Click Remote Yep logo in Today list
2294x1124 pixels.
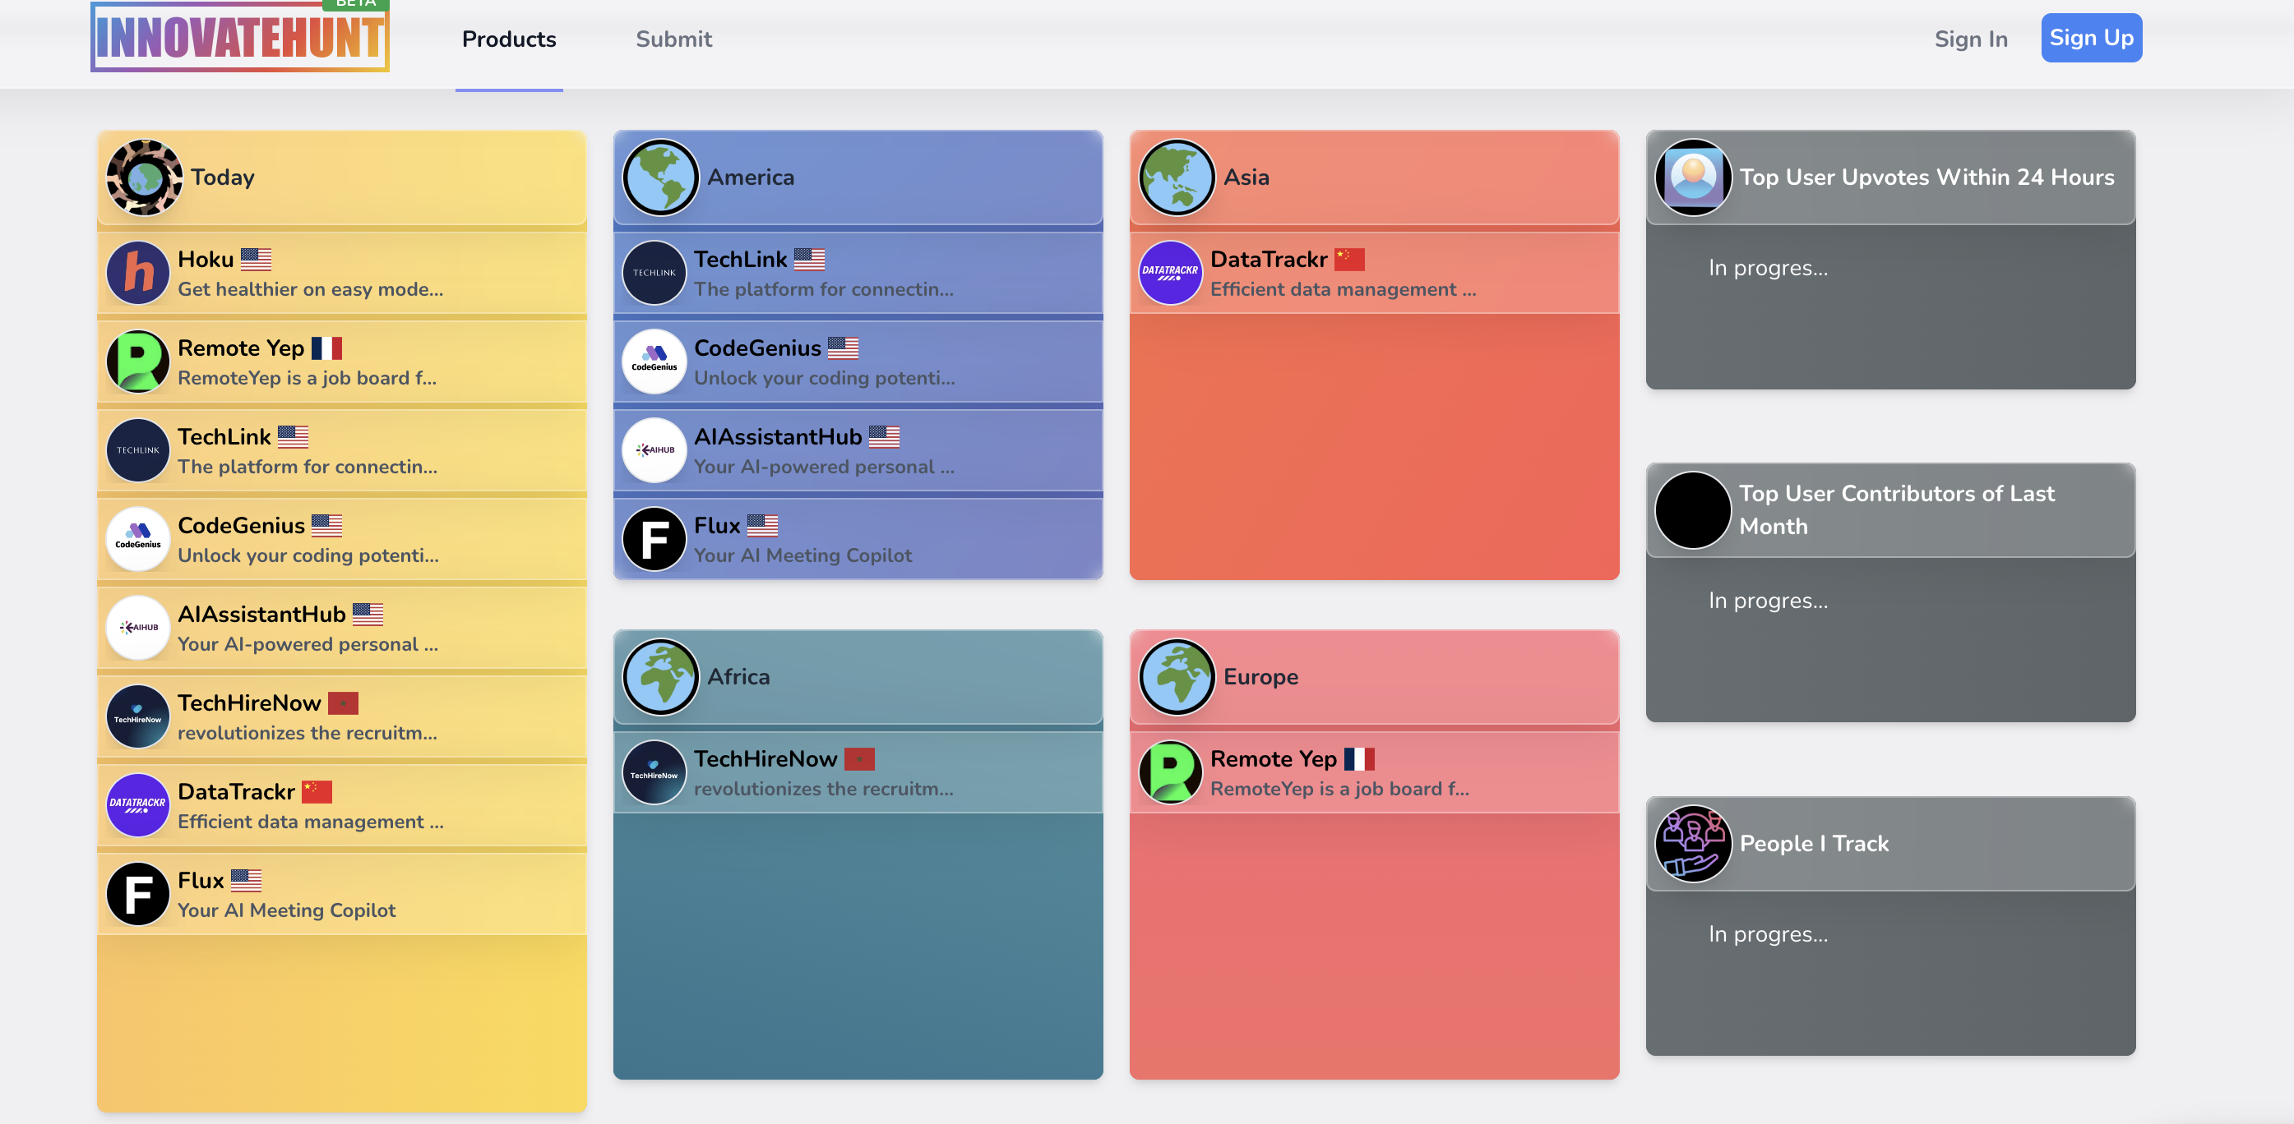138,362
